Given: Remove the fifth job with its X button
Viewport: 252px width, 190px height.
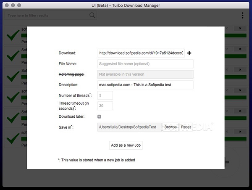Looking at the screenshot, I should (x=240, y=111).
